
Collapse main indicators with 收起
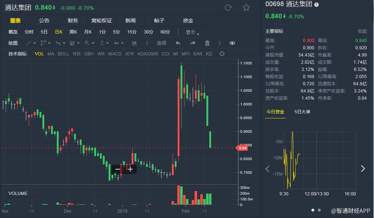[362, 31]
